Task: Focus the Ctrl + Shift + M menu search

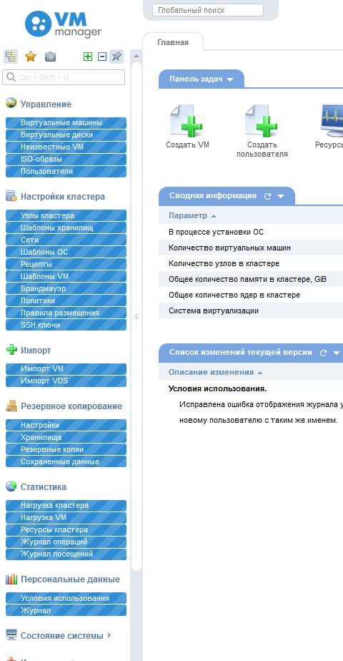Action: pos(64,77)
